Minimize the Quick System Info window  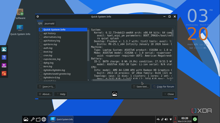(x=164, y=16)
